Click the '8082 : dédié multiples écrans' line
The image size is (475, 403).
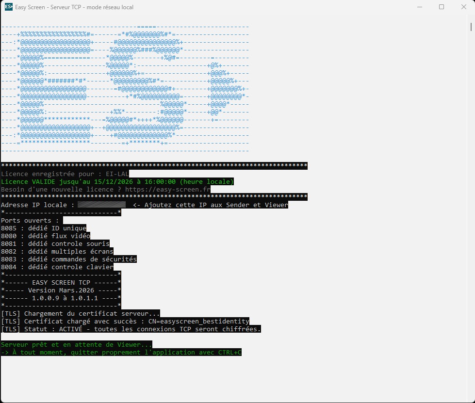(57, 252)
